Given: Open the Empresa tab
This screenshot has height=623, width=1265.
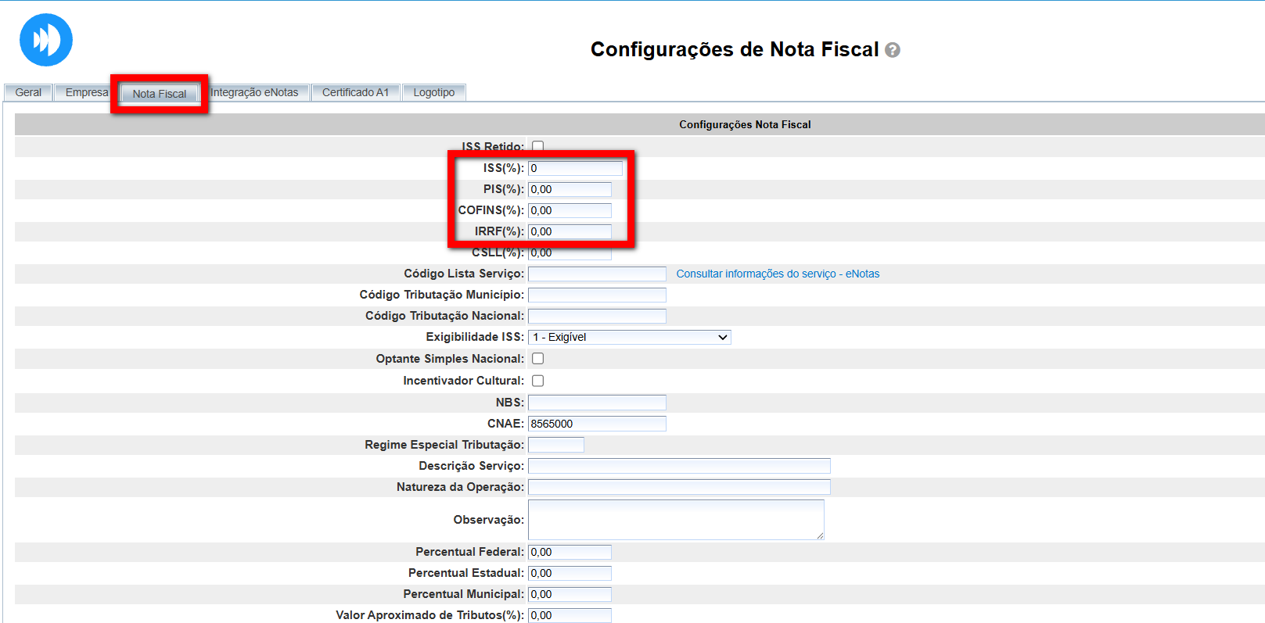Looking at the screenshot, I should (86, 92).
